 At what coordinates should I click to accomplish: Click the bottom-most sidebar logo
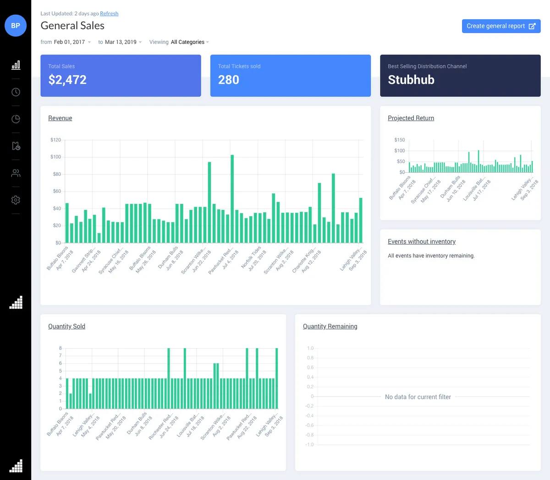[16, 466]
